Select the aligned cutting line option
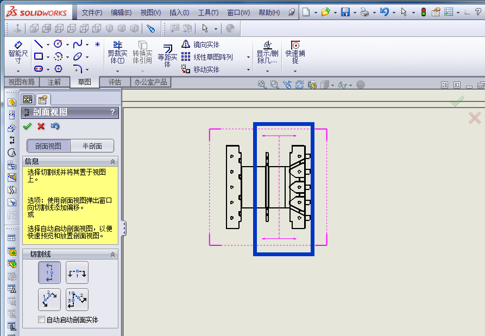The width and height of the screenshot is (485, 336). pyautogui.click(x=77, y=300)
